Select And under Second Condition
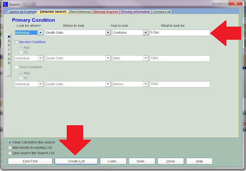The height and width of the screenshot is (171, 246). 21,47
